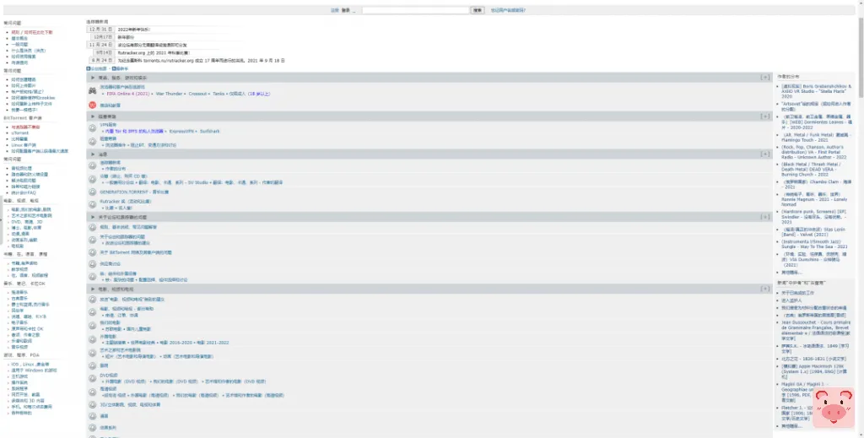Open the Windows games link in the left sidebar

point(34,370)
